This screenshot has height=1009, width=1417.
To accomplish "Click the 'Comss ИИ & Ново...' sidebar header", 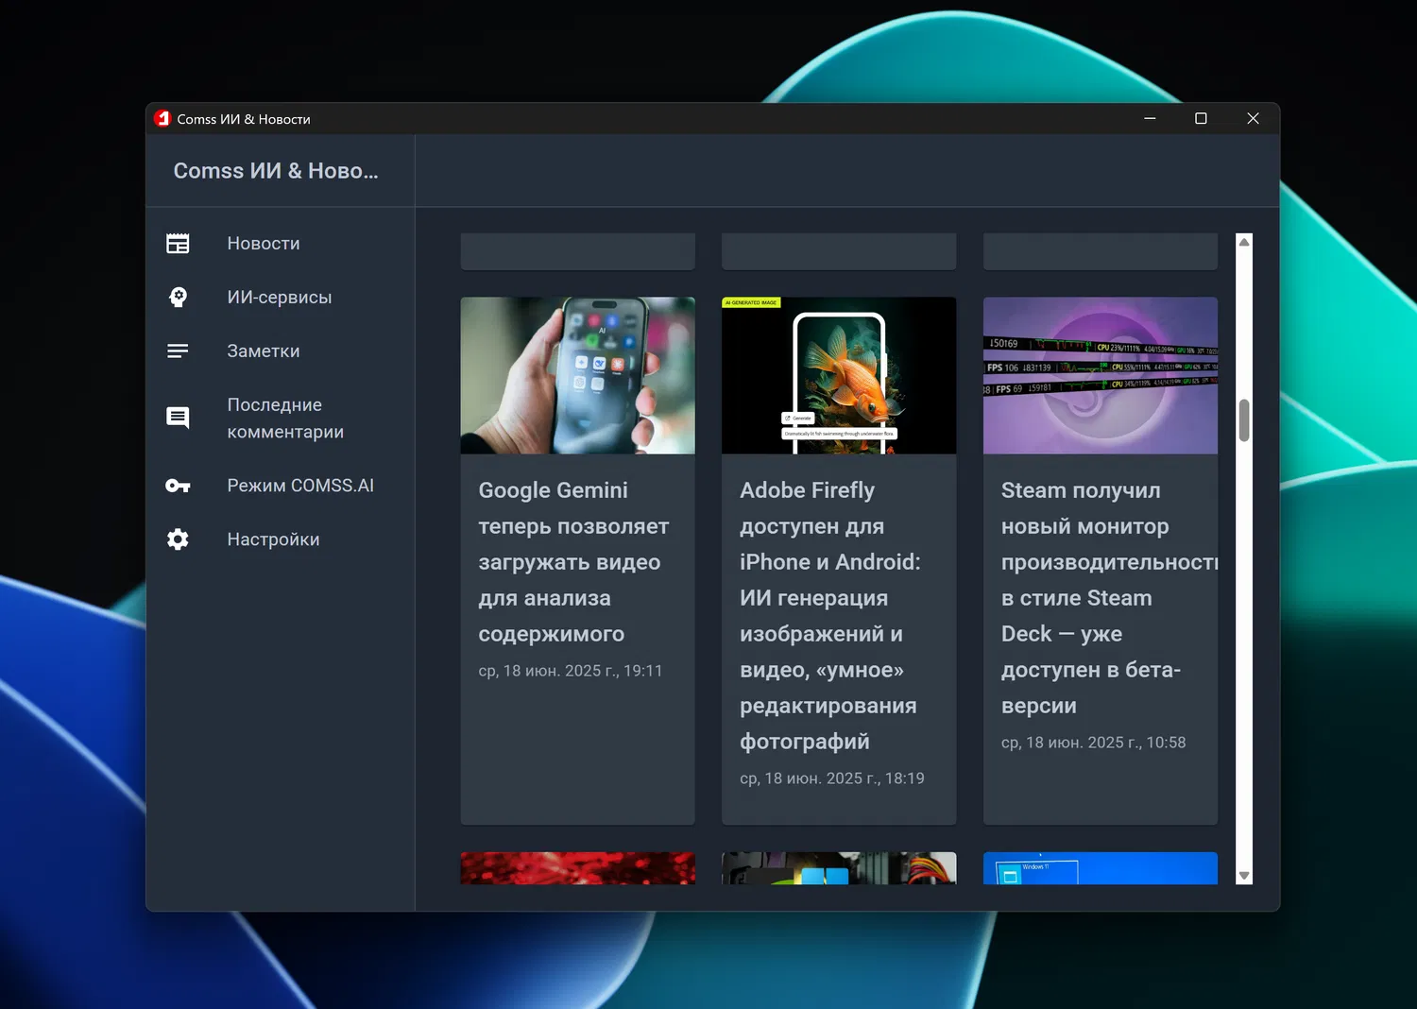I will coord(276,171).
